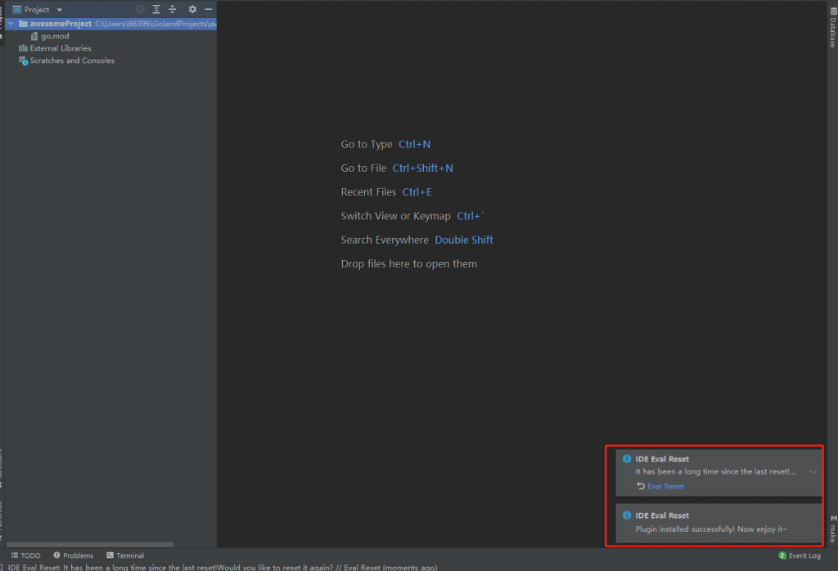Click the reset arrow icon beside Eval Reset
Screen dimensions: 838x571
(x=640, y=486)
